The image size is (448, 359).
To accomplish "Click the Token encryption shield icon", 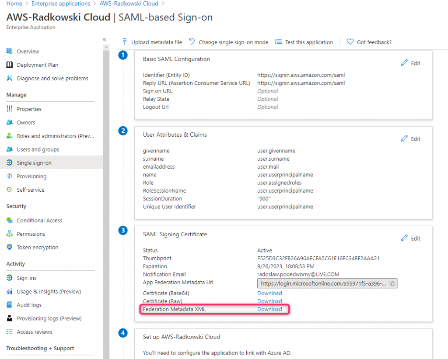I will (10, 247).
